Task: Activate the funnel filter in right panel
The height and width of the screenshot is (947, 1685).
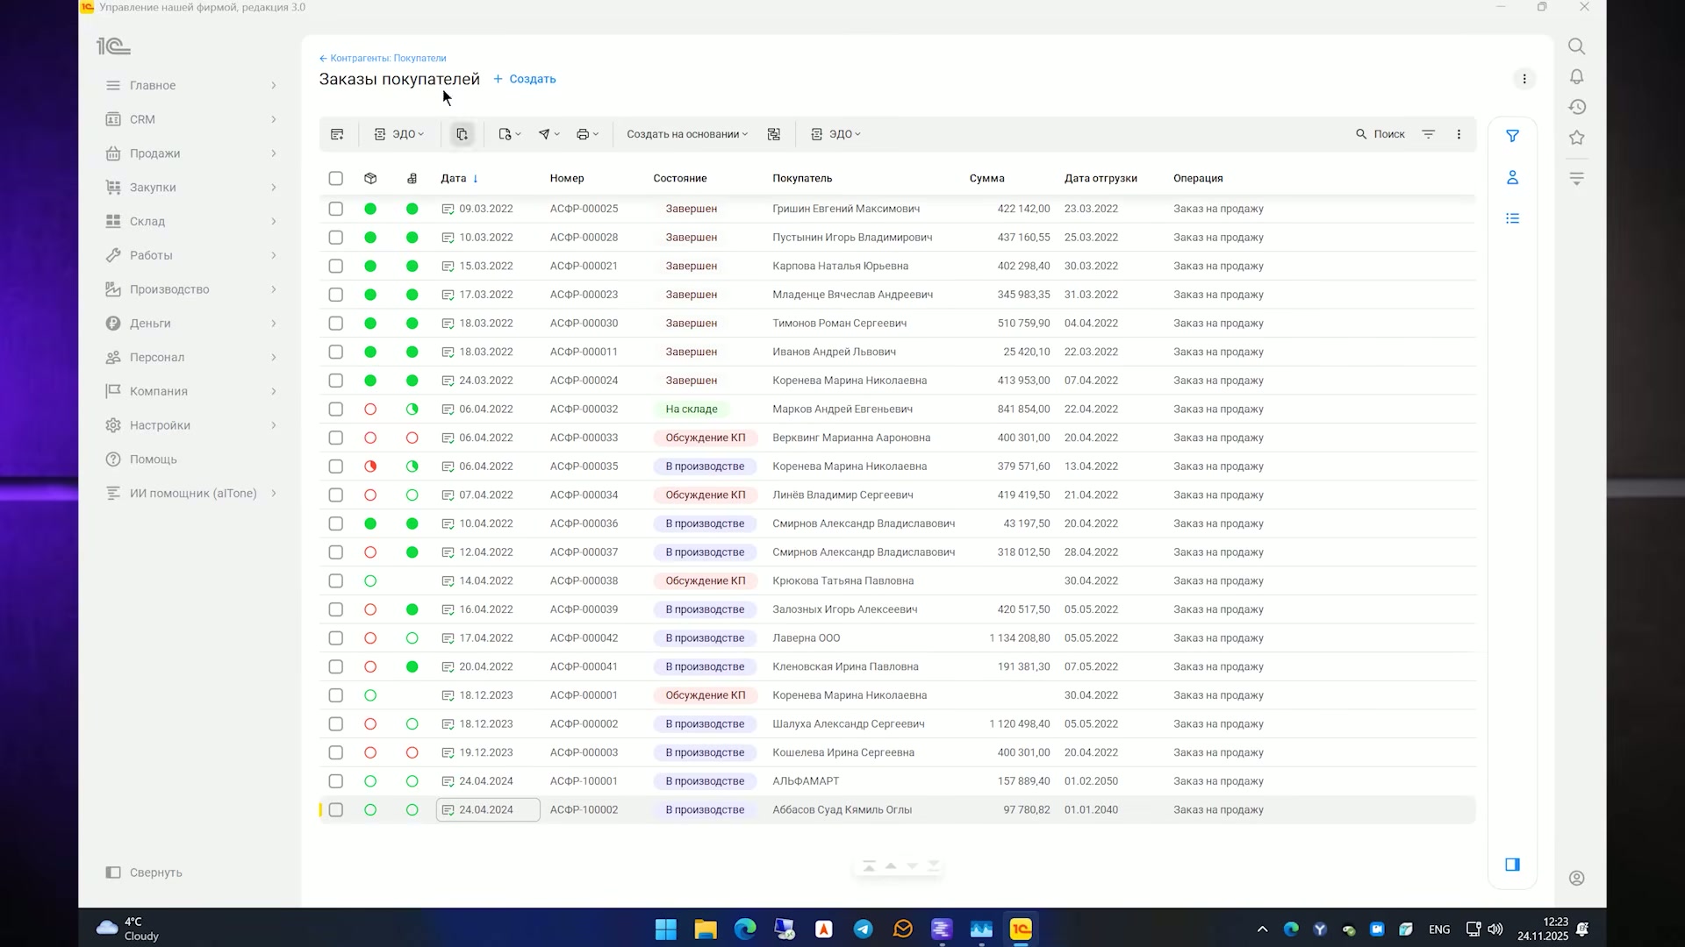Action: pos(1512,136)
